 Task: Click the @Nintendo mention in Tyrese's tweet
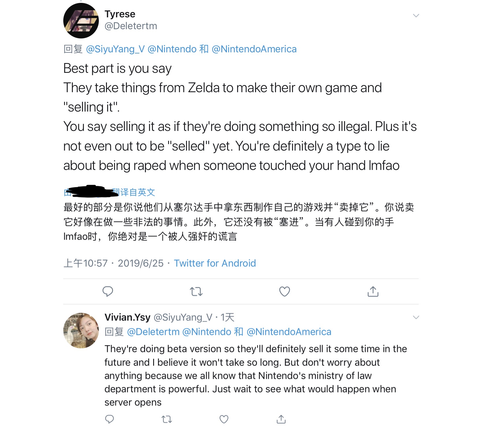tap(172, 49)
